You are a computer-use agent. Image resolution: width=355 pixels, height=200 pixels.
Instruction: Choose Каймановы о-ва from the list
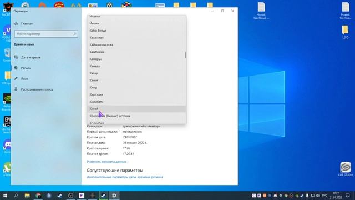[136, 44]
